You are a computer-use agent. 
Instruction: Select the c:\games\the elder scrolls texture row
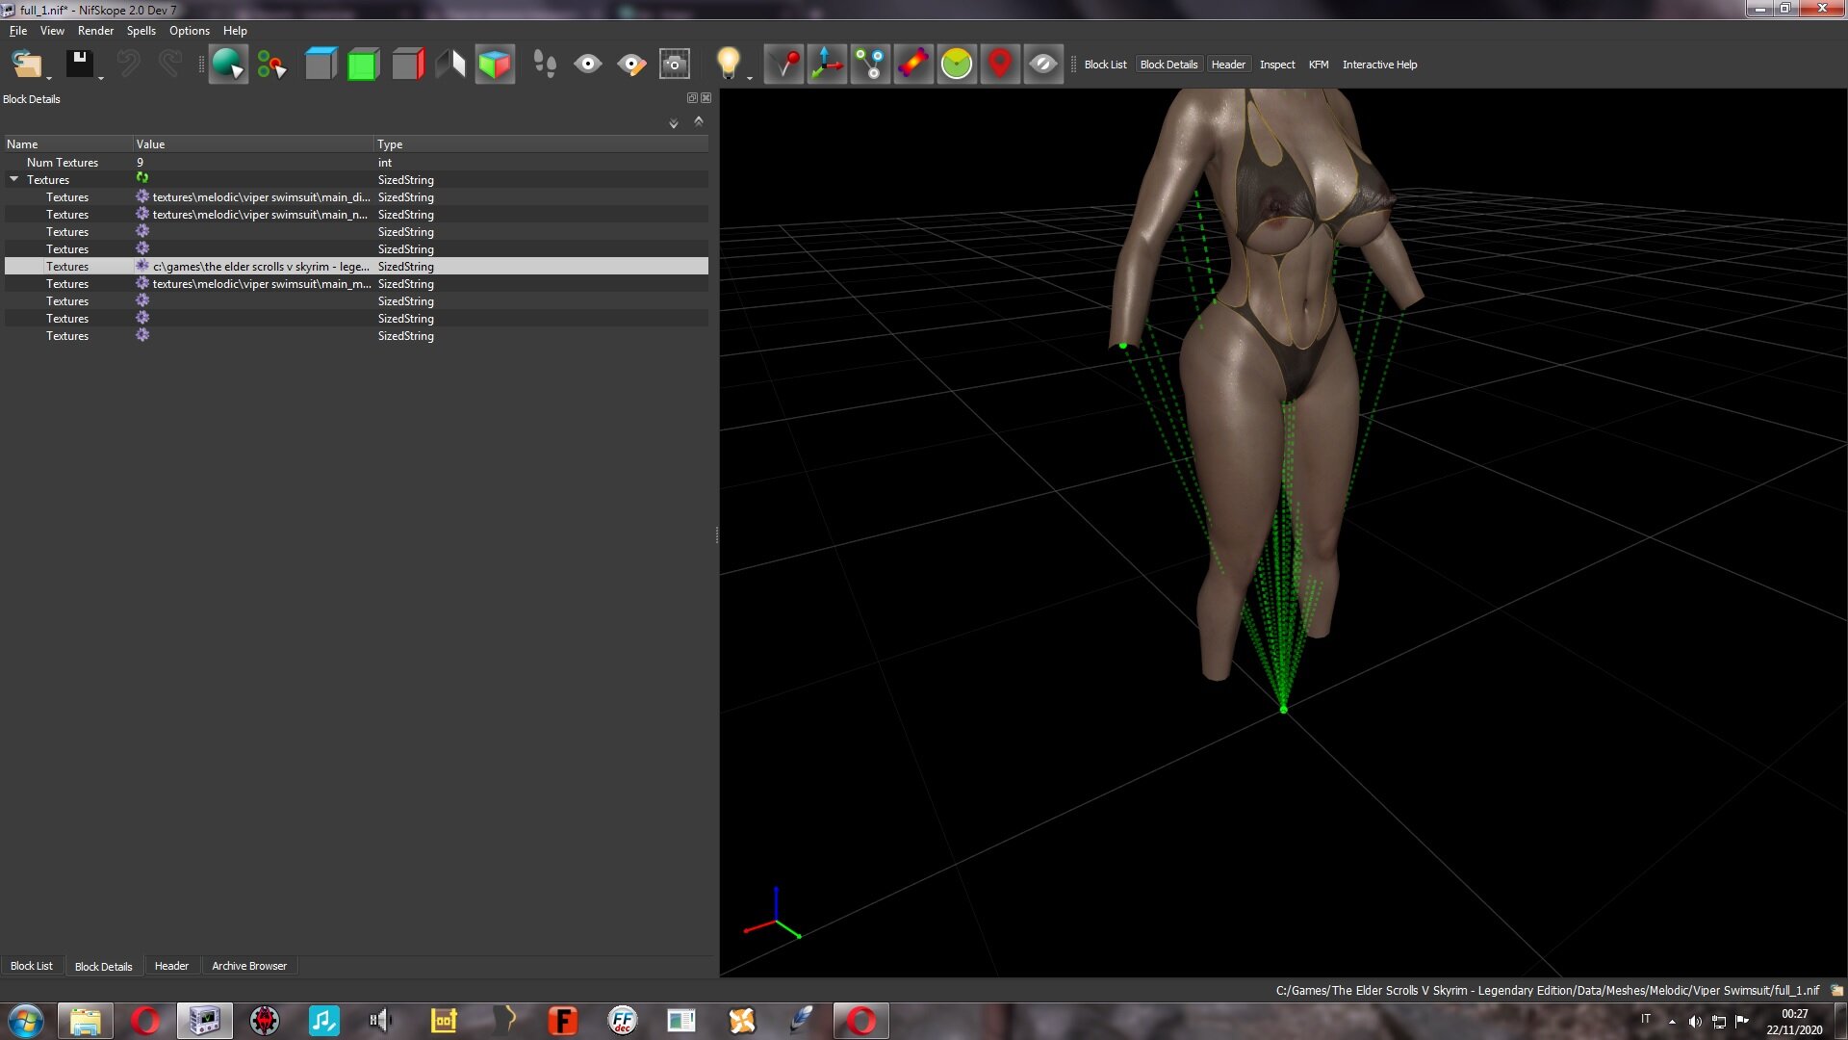pos(356,267)
